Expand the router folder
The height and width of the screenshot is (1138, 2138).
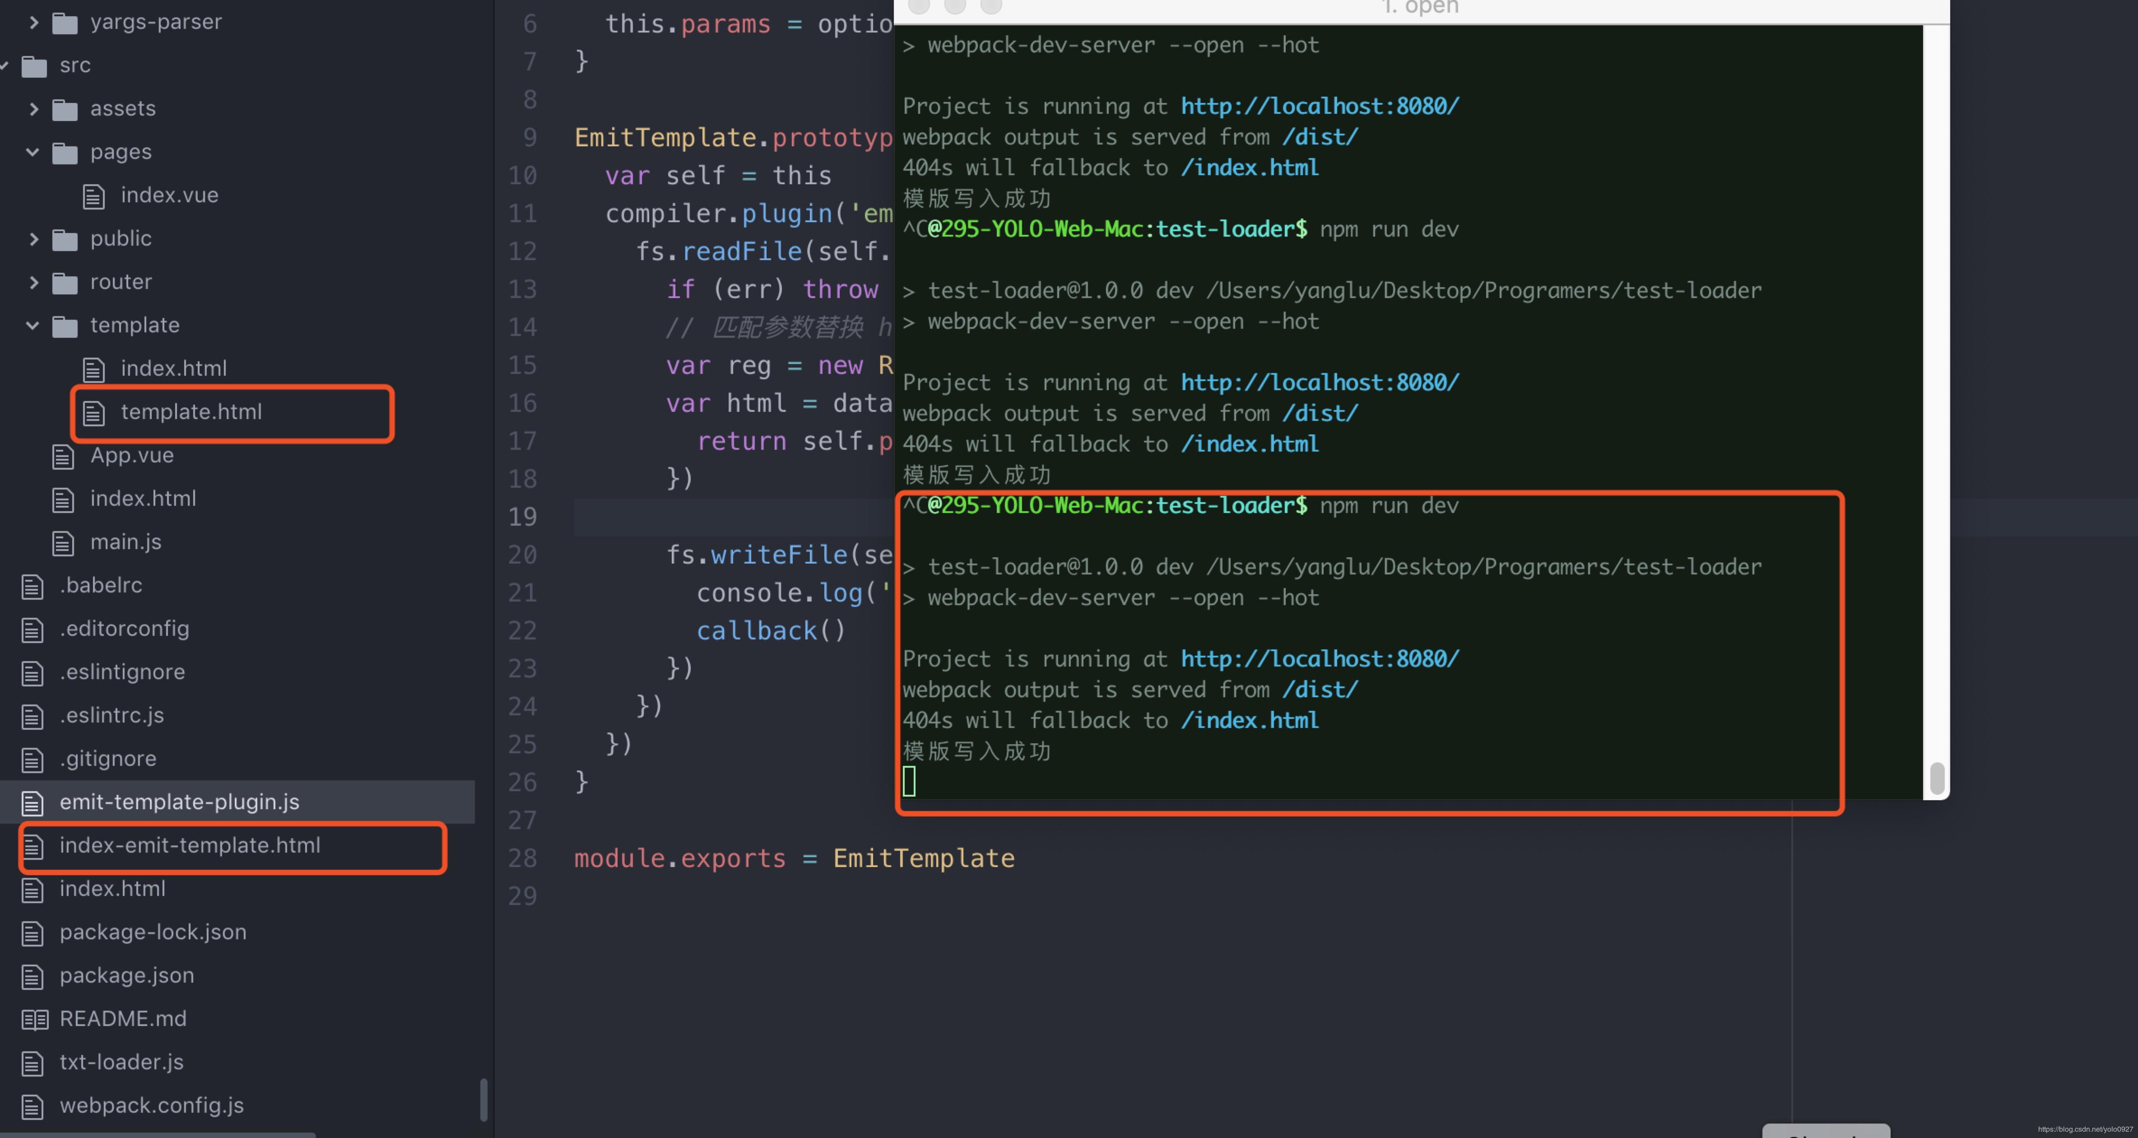pos(33,282)
